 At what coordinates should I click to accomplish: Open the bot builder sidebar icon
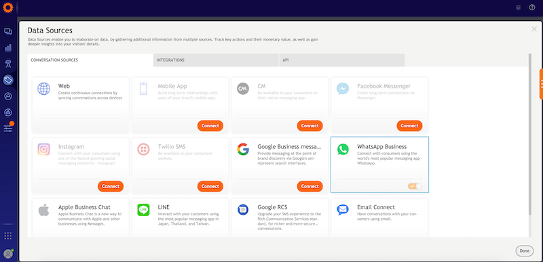pyautogui.click(x=8, y=64)
